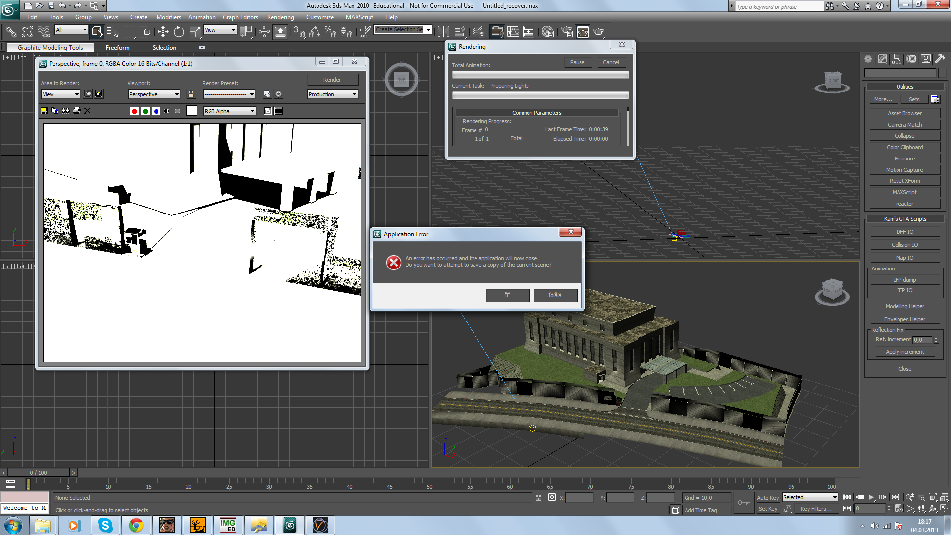Toggle the viewport lock icon

click(191, 94)
